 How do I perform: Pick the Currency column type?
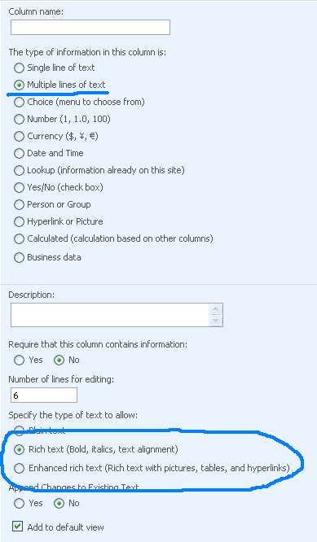tap(19, 136)
